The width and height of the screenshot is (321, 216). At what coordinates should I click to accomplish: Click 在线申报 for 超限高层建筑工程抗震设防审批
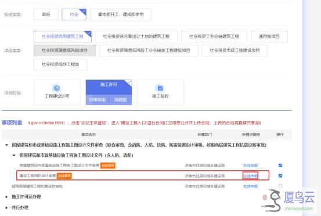[x=250, y=186]
